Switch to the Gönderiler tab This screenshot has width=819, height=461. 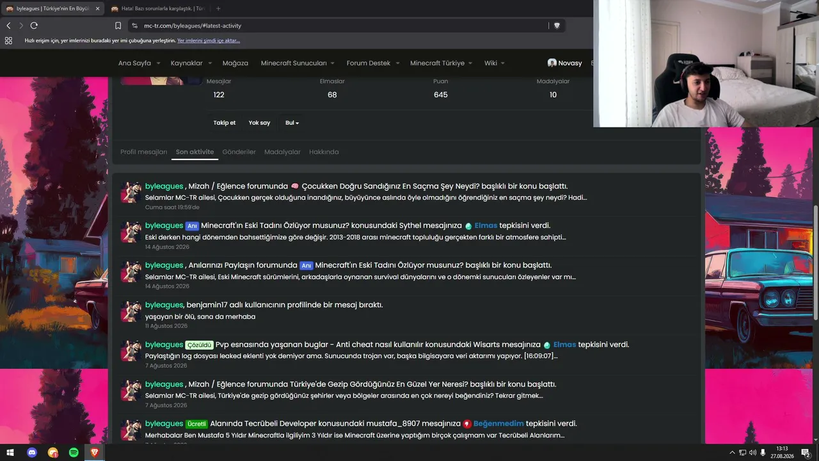[x=239, y=152]
